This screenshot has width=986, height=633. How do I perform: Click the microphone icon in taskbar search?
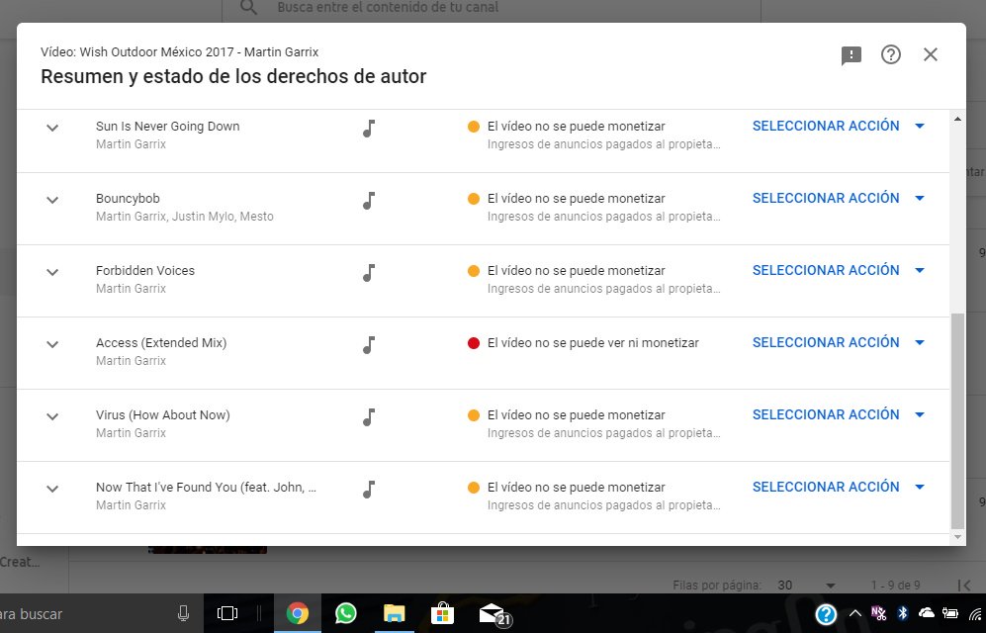coord(183,613)
